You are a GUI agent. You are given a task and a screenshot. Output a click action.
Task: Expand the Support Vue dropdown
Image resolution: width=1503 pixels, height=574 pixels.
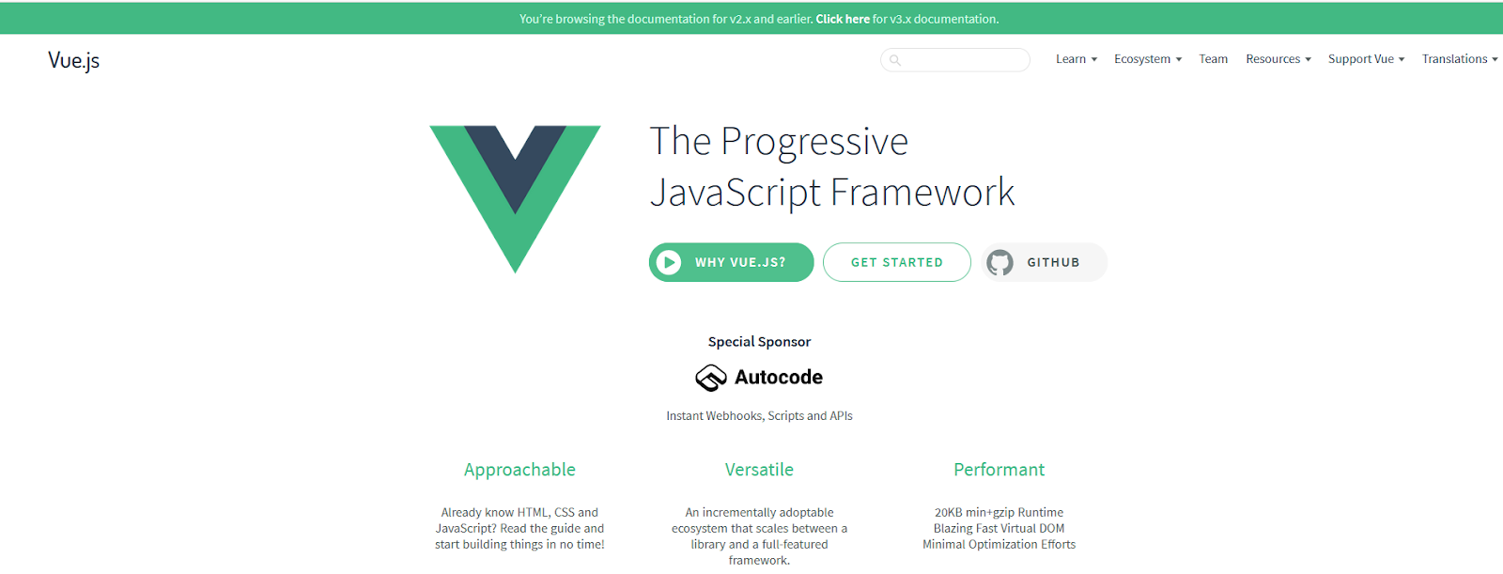[1367, 59]
